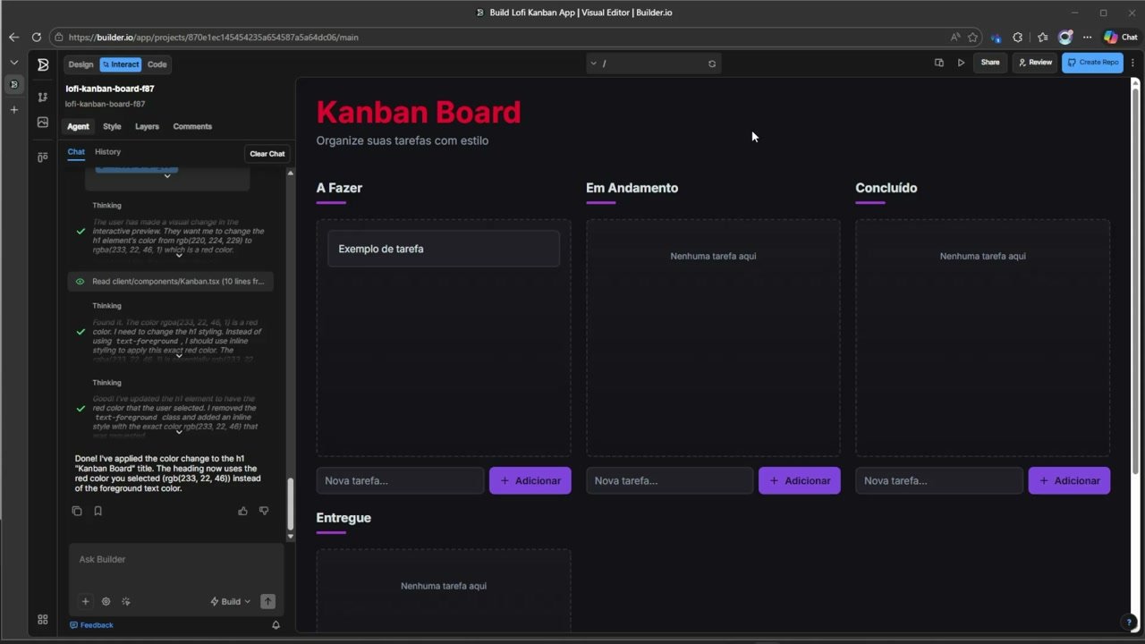
Task: Expand the first Thinking block chevron
Action: point(178,256)
